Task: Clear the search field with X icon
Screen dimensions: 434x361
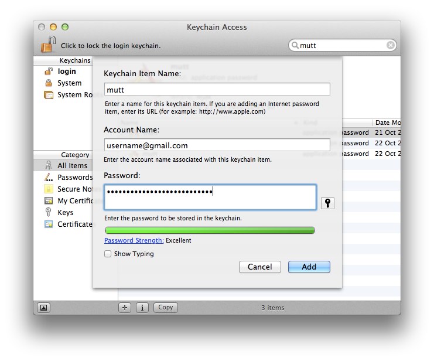Action: pyautogui.click(x=390, y=45)
